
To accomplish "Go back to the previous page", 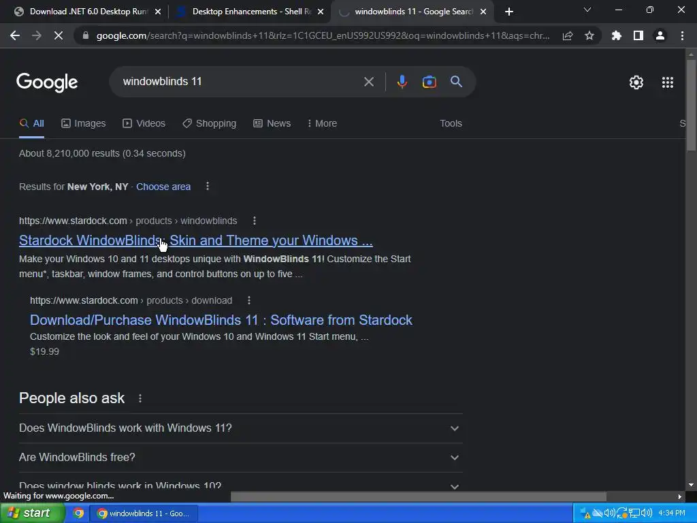I will (15, 35).
